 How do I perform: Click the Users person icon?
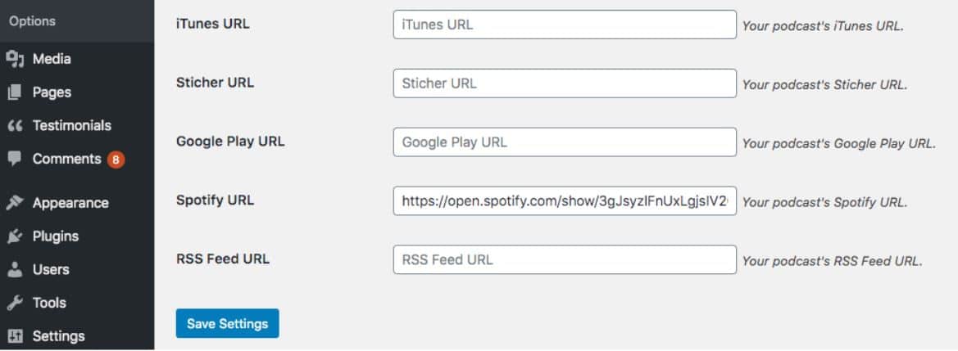14,269
